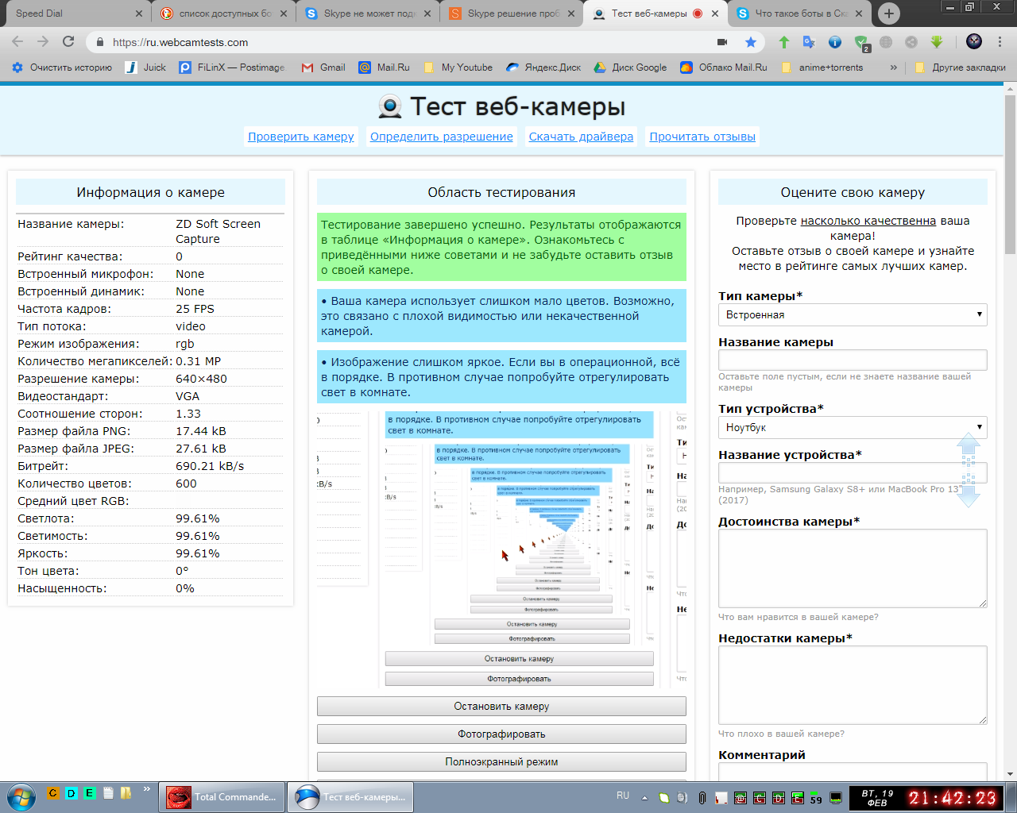
Task: Click the Полноэкранный режим button
Action: pos(501,762)
